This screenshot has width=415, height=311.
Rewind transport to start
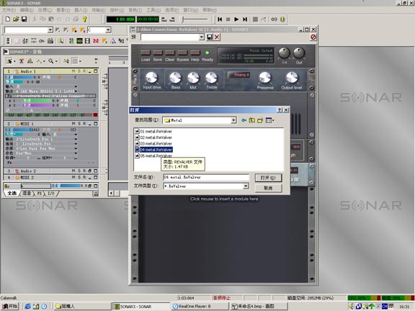click(x=220, y=19)
